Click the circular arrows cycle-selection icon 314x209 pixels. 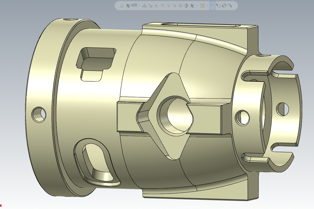point(224,6)
